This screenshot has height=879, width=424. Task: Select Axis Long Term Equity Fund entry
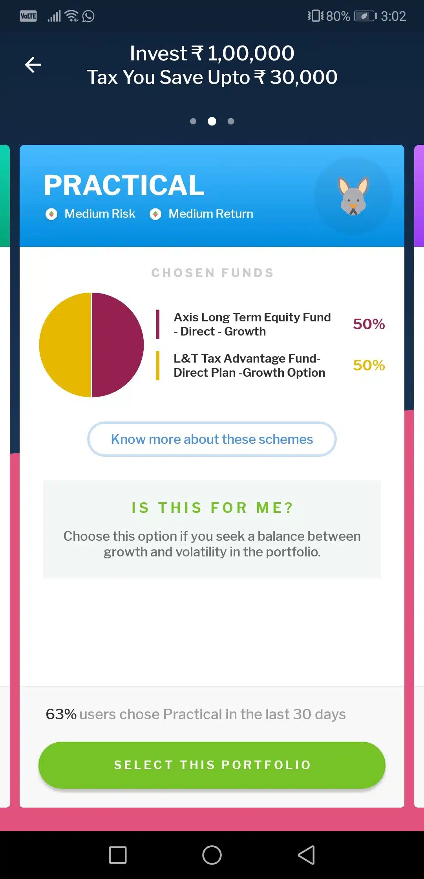252,324
